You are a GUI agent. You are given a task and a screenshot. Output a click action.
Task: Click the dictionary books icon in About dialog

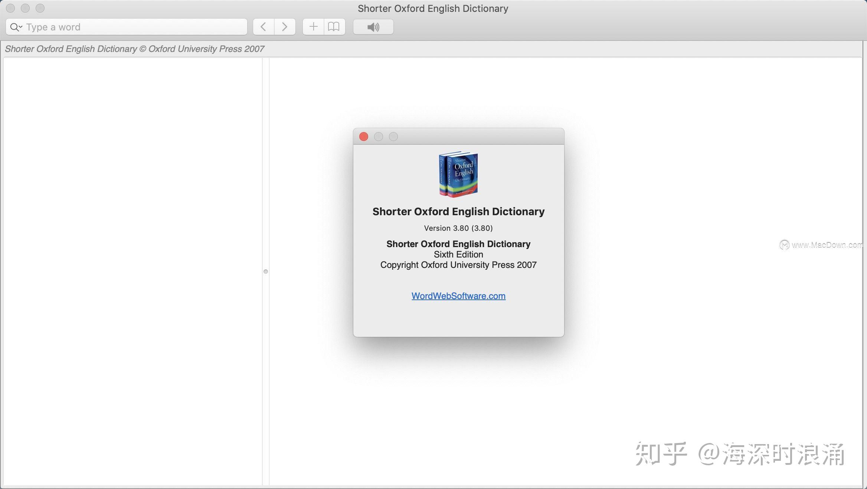[458, 174]
